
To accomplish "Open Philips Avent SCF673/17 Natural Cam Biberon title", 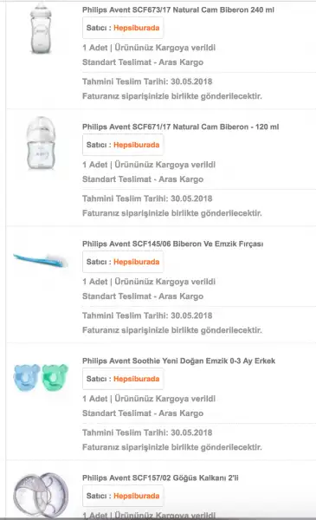I will pos(178,10).
